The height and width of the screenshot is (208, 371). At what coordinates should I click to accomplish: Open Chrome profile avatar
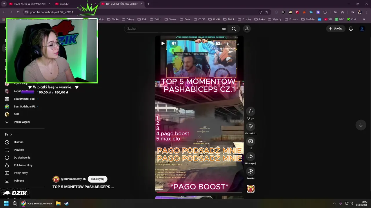coord(360,12)
